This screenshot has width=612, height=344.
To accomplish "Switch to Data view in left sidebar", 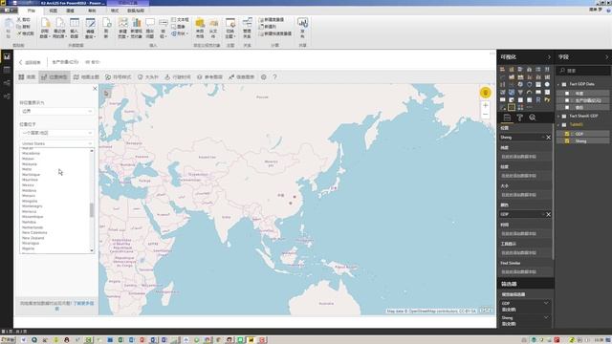I will click(7, 70).
